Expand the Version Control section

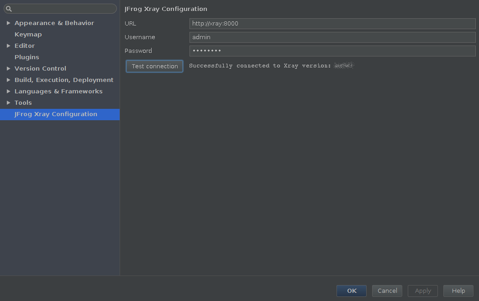(8, 68)
